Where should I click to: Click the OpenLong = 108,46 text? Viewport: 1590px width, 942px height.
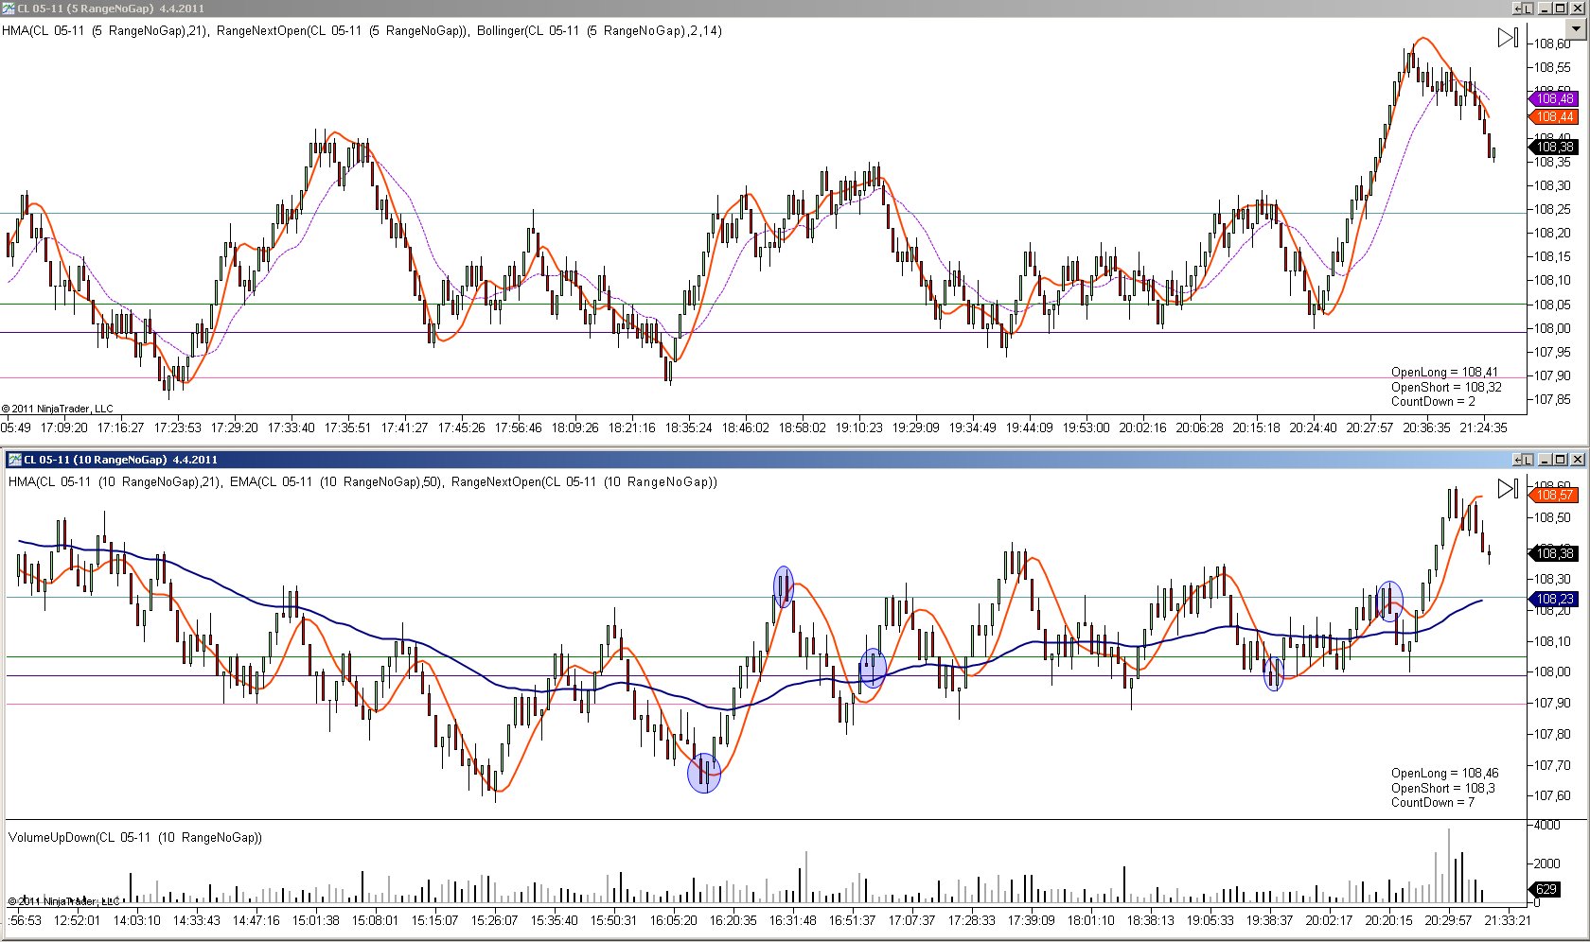[x=1444, y=773]
